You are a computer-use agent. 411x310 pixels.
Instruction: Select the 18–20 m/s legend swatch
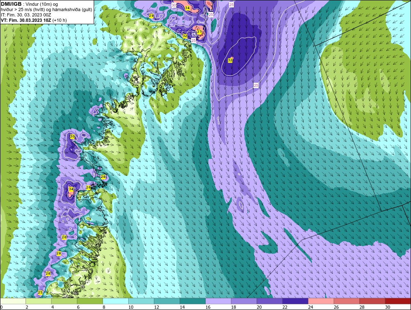tap(244, 301)
